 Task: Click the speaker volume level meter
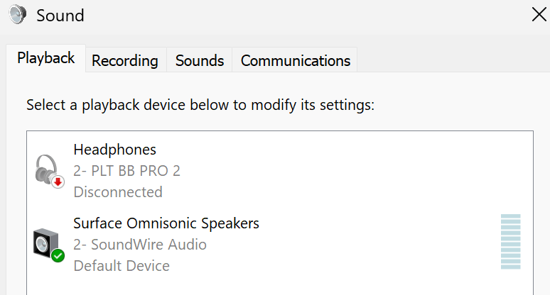point(510,241)
